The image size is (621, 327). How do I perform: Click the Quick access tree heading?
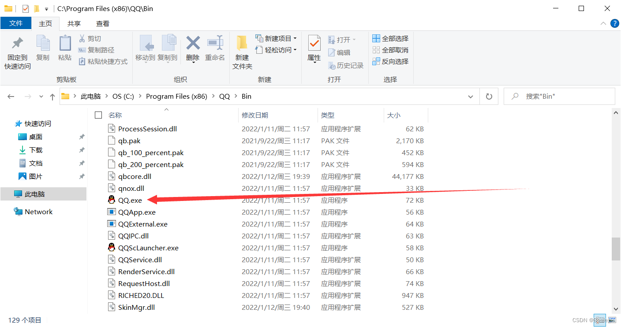pos(38,123)
